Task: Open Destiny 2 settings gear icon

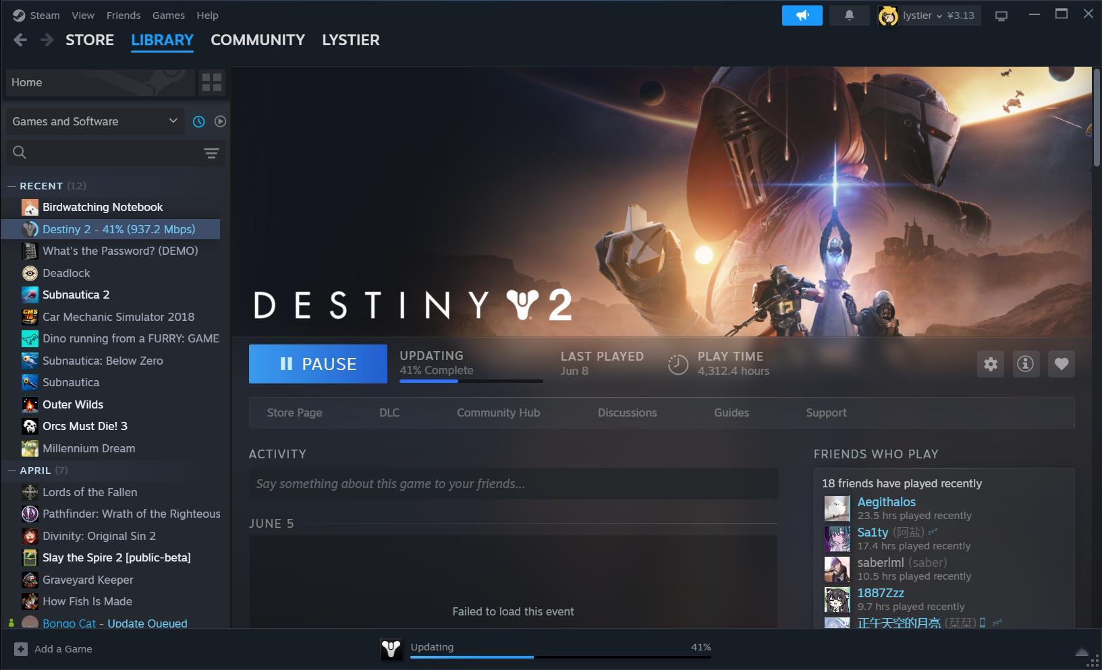Action: coord(991,364)
